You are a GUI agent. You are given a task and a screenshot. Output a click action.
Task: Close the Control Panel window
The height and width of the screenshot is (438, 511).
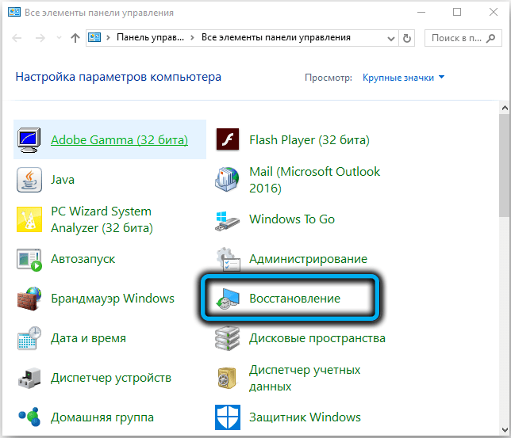[x=493, y=12]
